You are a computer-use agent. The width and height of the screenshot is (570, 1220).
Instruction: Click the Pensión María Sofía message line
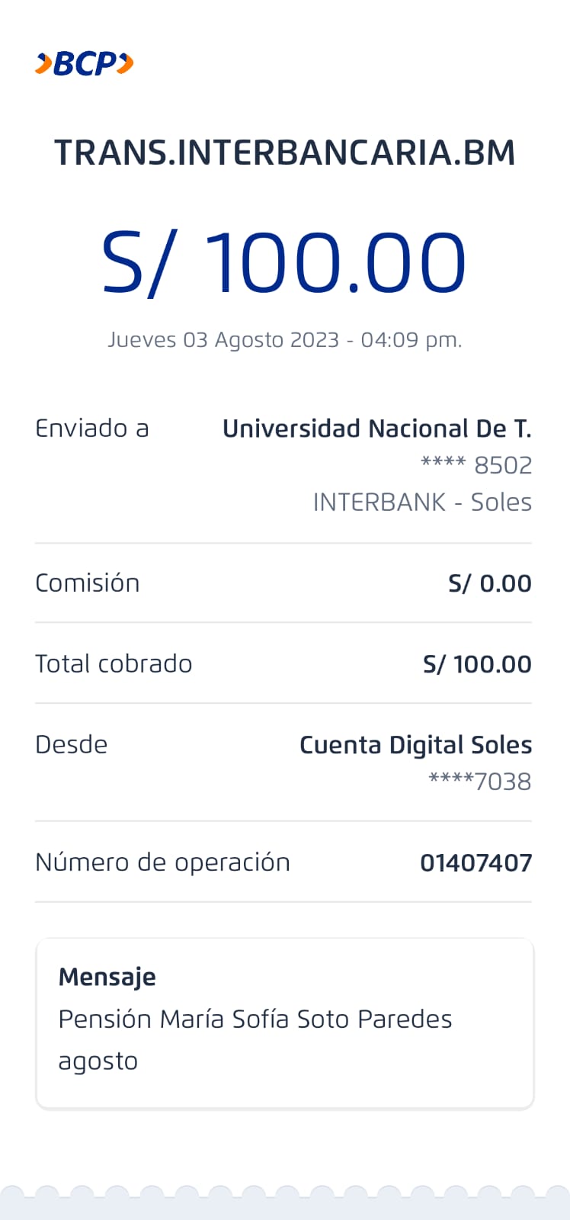[x=255, y=1019]
